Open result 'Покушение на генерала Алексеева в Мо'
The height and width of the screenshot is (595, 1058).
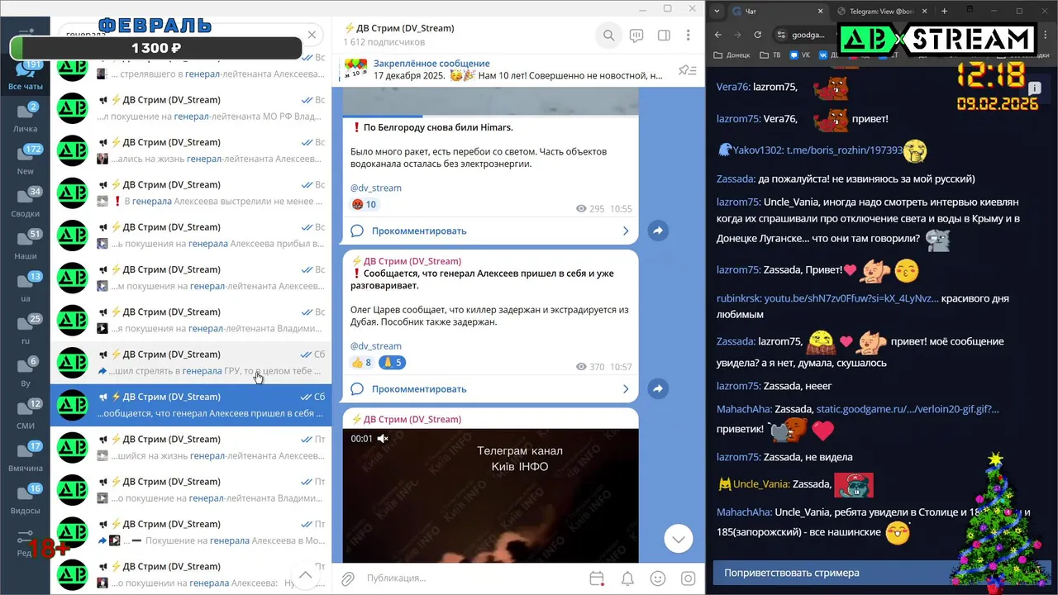(x=191, y=532)
